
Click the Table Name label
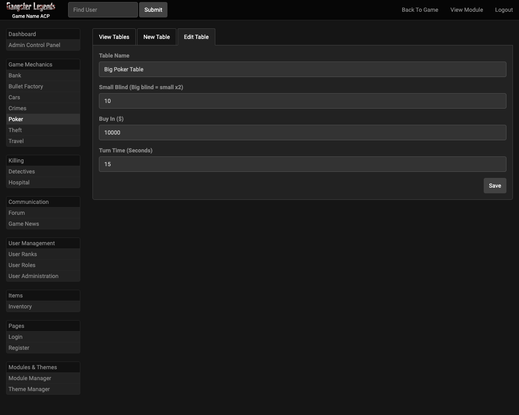(x=114, y=56)
